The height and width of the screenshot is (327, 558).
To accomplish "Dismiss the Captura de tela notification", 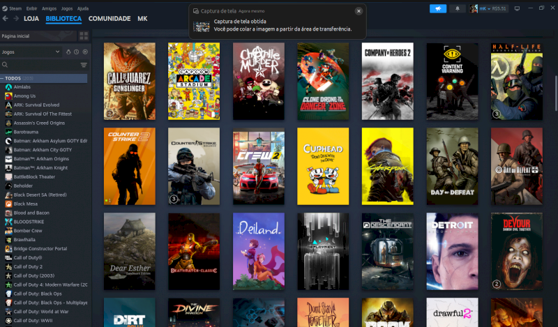I will point(359,11).
